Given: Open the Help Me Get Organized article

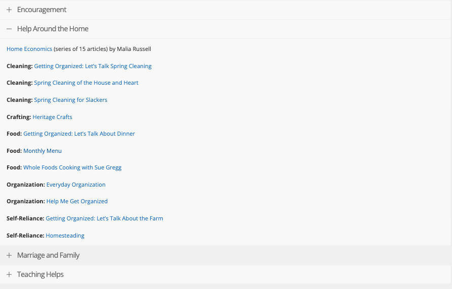Looking at the screenshot, I should click(x=77, y=202).
